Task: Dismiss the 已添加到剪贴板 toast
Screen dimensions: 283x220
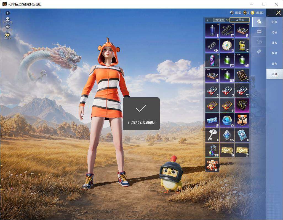Action: (x=141, y=114)
